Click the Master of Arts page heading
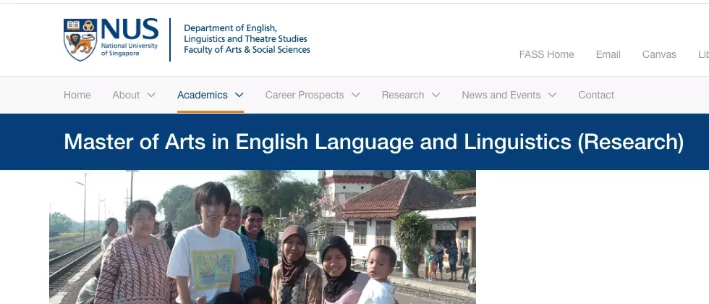 pos(373,142)
